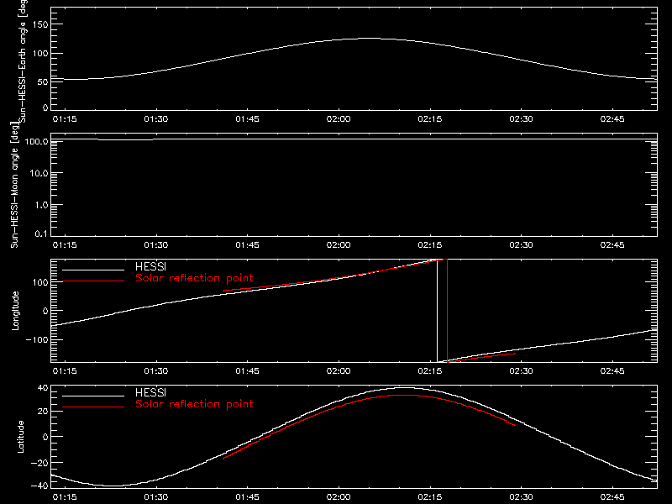Click the 100 tick on Longitude axis
This screenshot has height=504, width=672.
click(x=40, y=282)
